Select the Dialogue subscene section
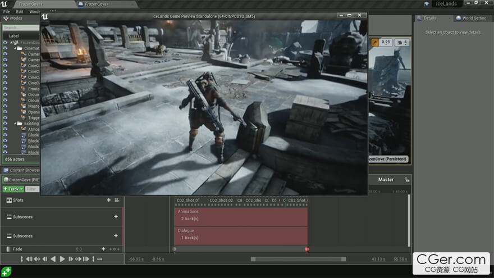This screenshot has height=278, width=494. pyautogui.click(x=241, y=235)
